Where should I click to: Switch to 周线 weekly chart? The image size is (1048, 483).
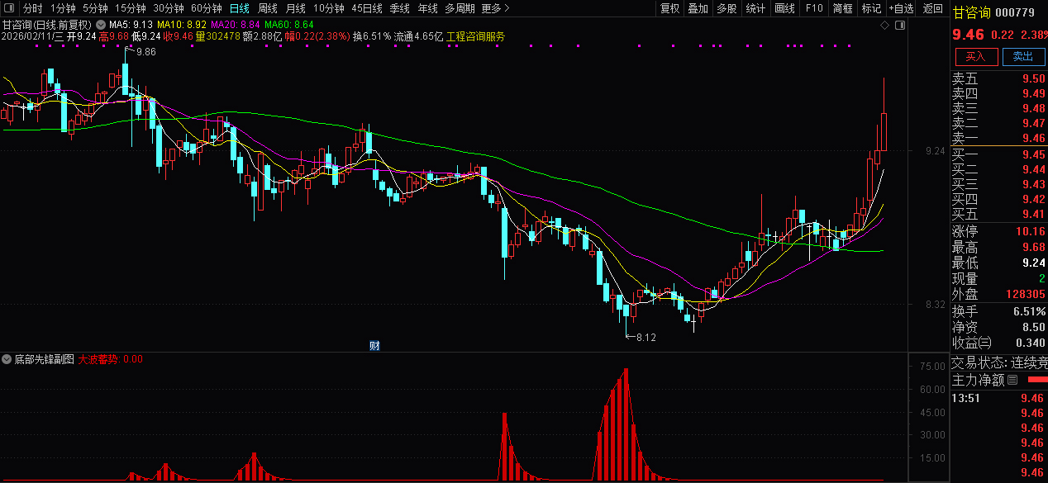(267, 8)
